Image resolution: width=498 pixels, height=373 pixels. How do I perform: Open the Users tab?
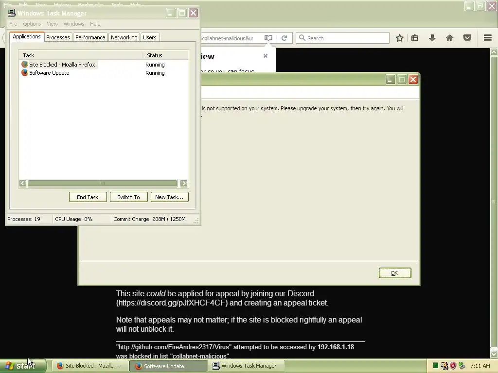[150, 37]
